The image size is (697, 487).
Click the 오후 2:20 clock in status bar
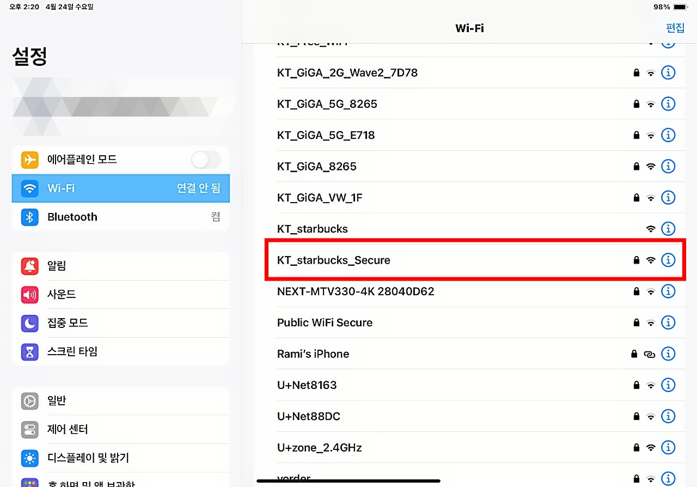(24, 7)
